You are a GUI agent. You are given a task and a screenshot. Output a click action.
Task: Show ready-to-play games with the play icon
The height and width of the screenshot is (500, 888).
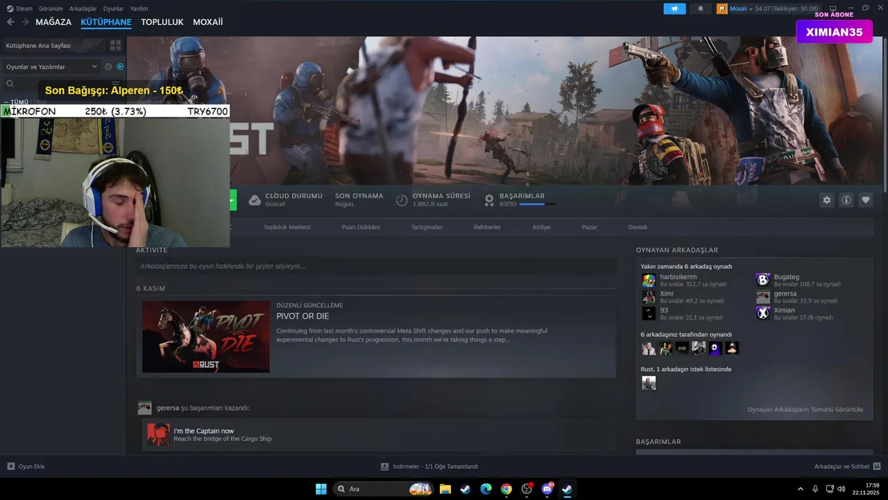(120, 67)
